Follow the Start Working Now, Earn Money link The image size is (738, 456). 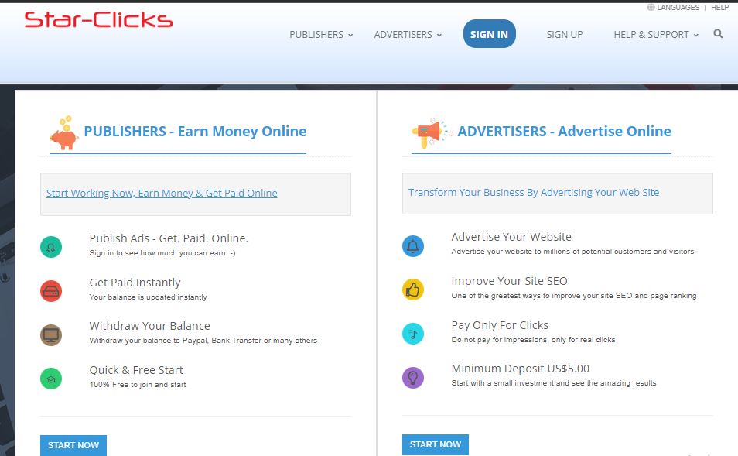[x=162, y=193]
